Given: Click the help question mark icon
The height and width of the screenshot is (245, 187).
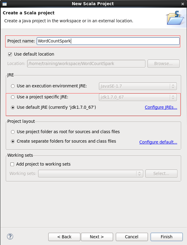Looking at the screenshot, I should pos(10,236).
